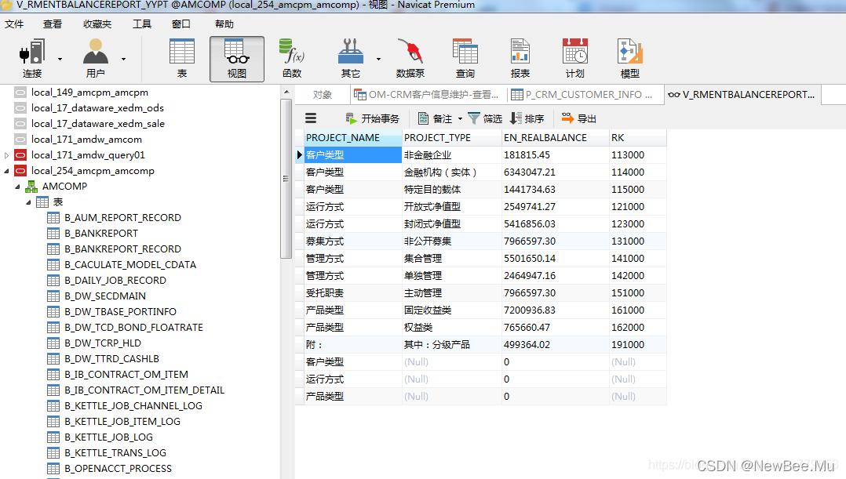This screenshot has height=479, width=846.
Task: Collapse the 表 tables node
Action: (x=28, y=202)
